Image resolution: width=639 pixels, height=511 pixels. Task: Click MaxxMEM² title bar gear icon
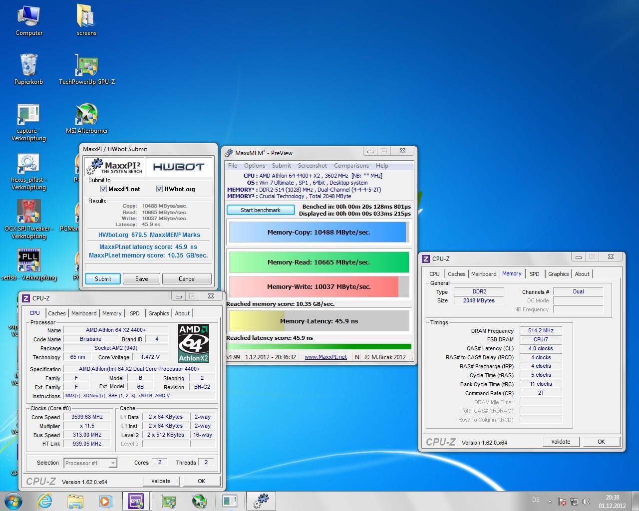[229, 153]
